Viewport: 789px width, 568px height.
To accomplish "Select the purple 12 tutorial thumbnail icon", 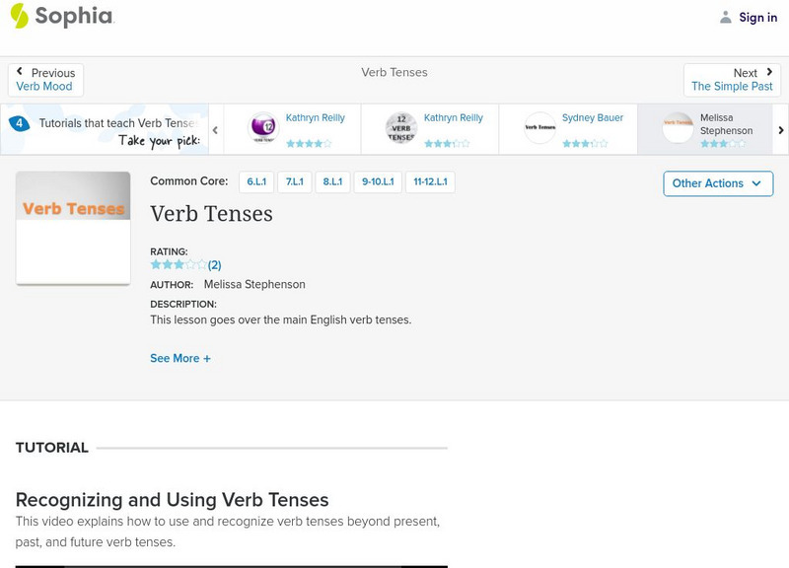I will coord(263,128).
